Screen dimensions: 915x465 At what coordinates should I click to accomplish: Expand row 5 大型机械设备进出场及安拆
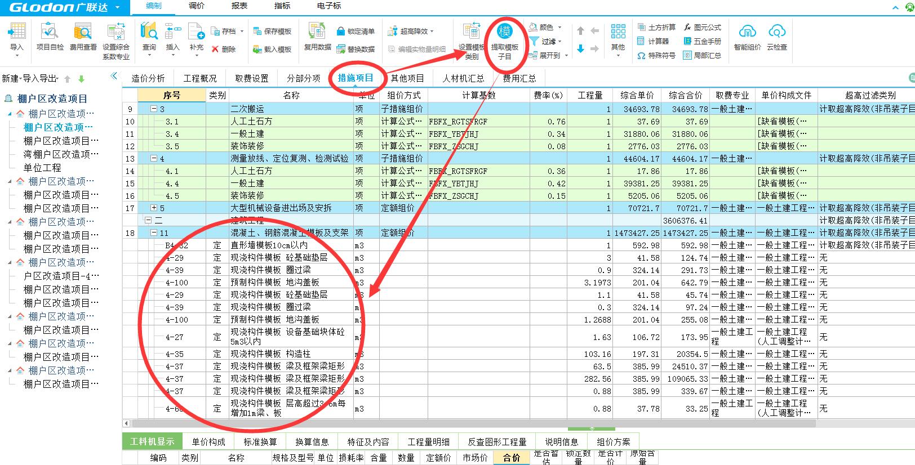pos(154,208)
